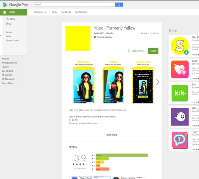Image resolution: width=199 pixels, height=179 pixels.
Task: Select Apps section in sidebar
Action: pyautogui.click(x=13, y=12)
